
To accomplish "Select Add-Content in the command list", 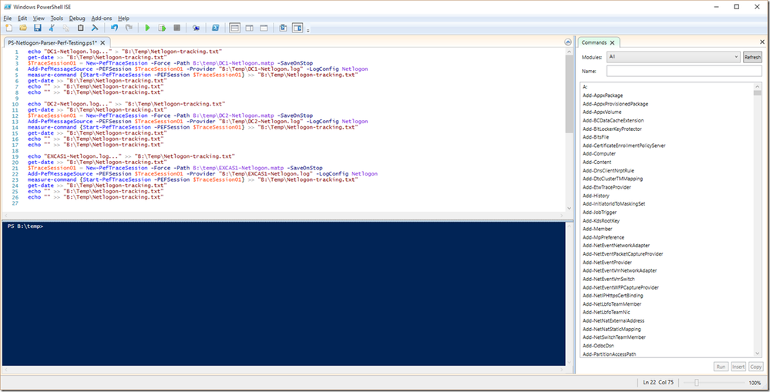I will [597, 162].
